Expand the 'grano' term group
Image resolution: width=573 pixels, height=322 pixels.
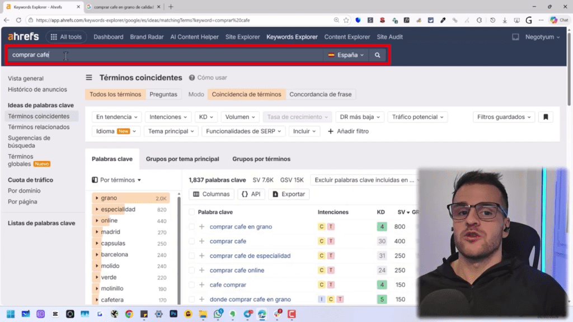tap(97, 198)
